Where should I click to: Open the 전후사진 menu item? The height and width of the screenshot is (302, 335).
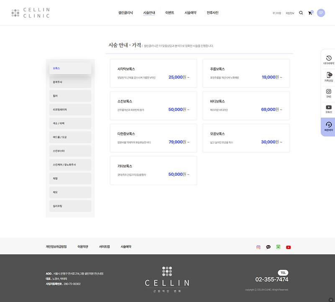pyautogui.click(x=213, y=13)
